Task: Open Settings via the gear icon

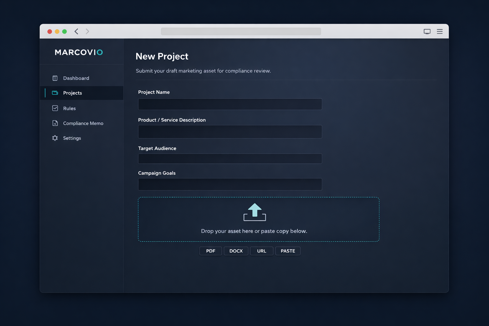Action: [55, 138]
